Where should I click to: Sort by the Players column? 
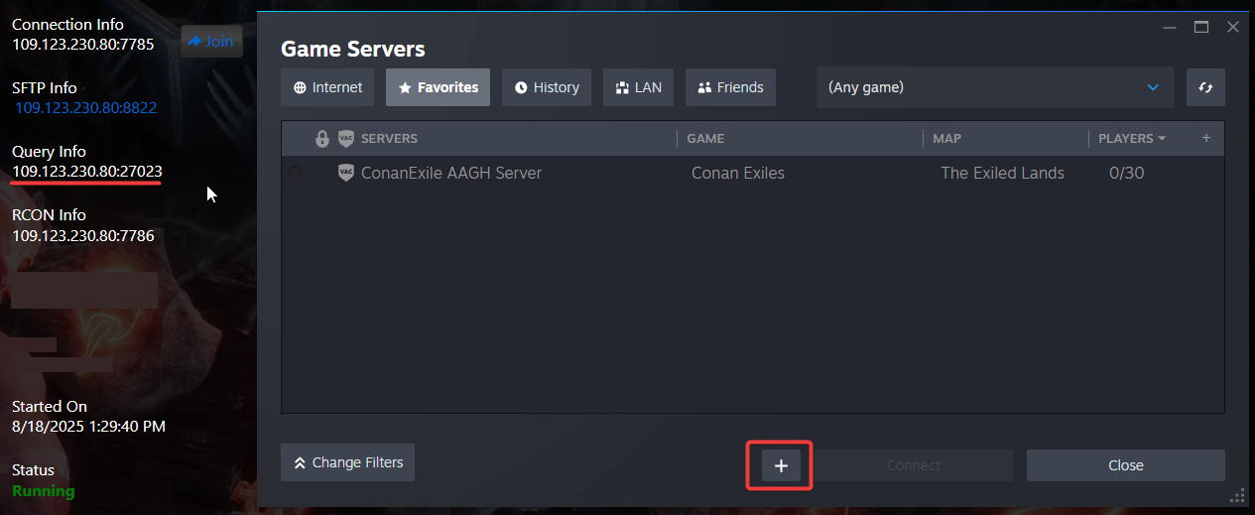click(x=1132, y=139)
